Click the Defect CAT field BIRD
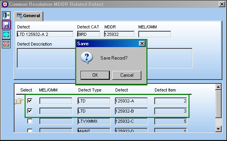 [x=89, y=34]
